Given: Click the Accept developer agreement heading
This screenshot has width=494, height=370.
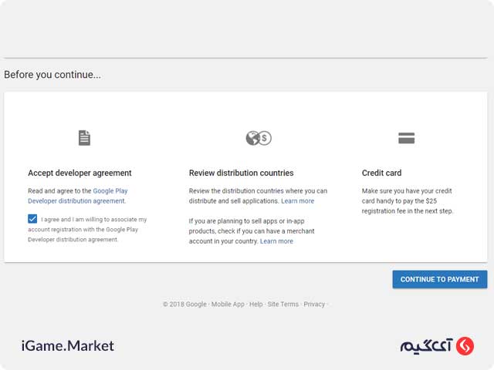Looking at the screenshot, I should pyautogui.click(x=80, y=173).
